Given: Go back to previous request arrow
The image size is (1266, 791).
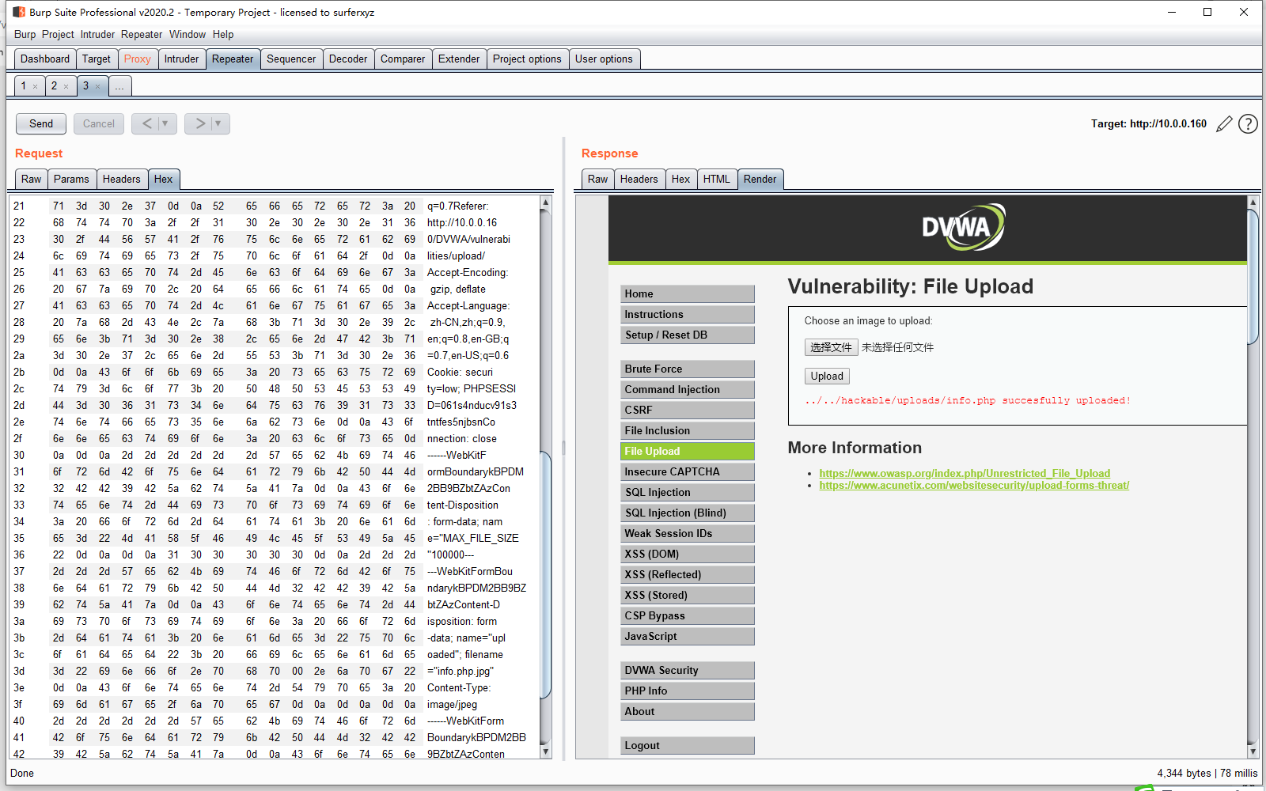Looking at the screenshot, I should (x=146, y=123).
